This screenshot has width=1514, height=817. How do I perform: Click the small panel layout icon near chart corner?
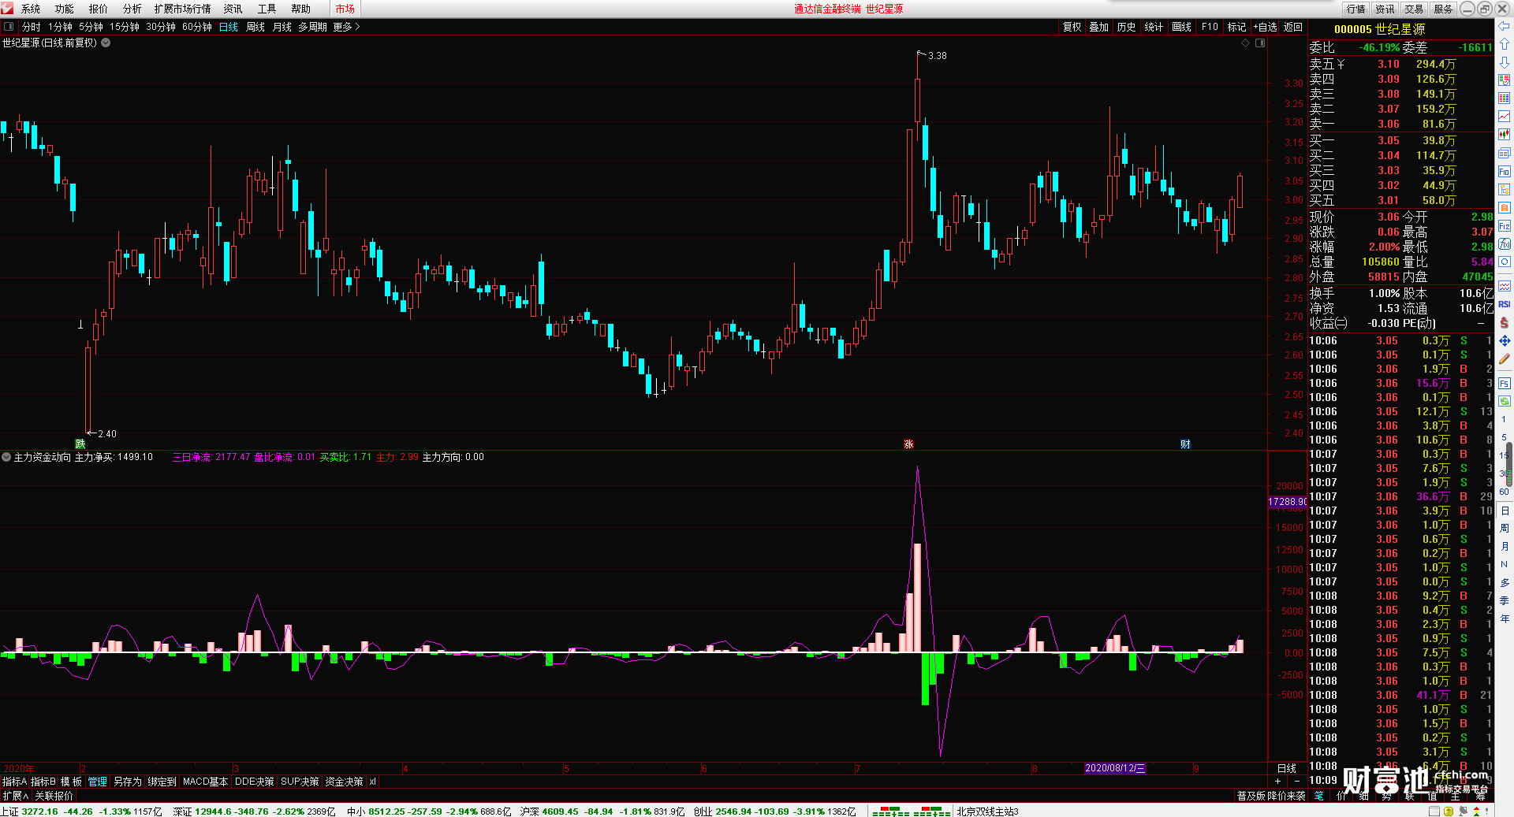[1260, 43]
